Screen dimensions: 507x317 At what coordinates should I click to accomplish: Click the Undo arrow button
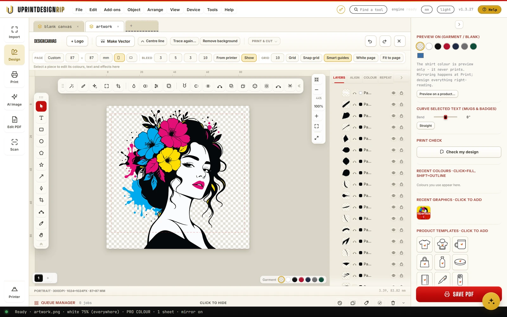click(x=370, y=41)
